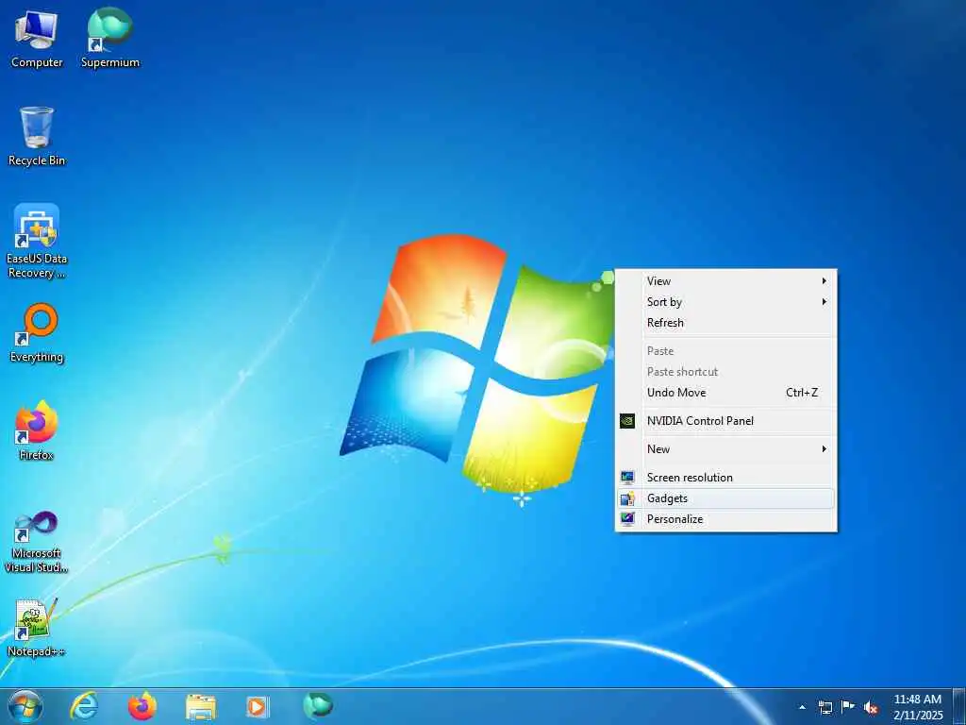This screenshot has width=966, height=725.
Task: Select the Everything search shortcut
Action: click(37, 333)
